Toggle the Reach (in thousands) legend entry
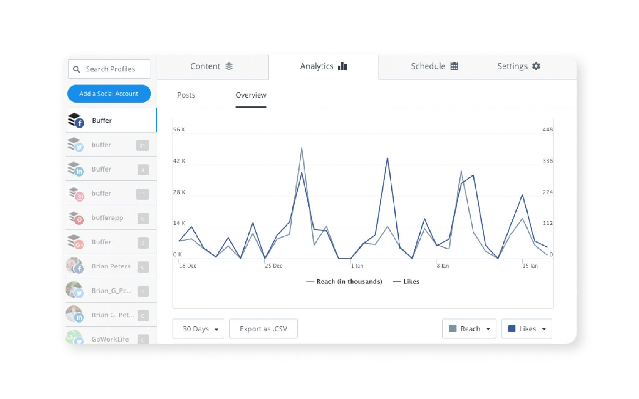The height and width of the screenshot is (399, 639). tap(344, 282)
